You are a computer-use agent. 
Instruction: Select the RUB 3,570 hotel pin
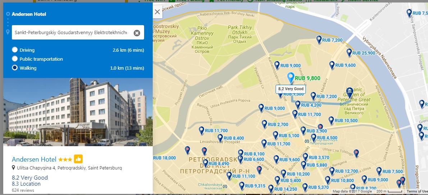click(305, 157)
